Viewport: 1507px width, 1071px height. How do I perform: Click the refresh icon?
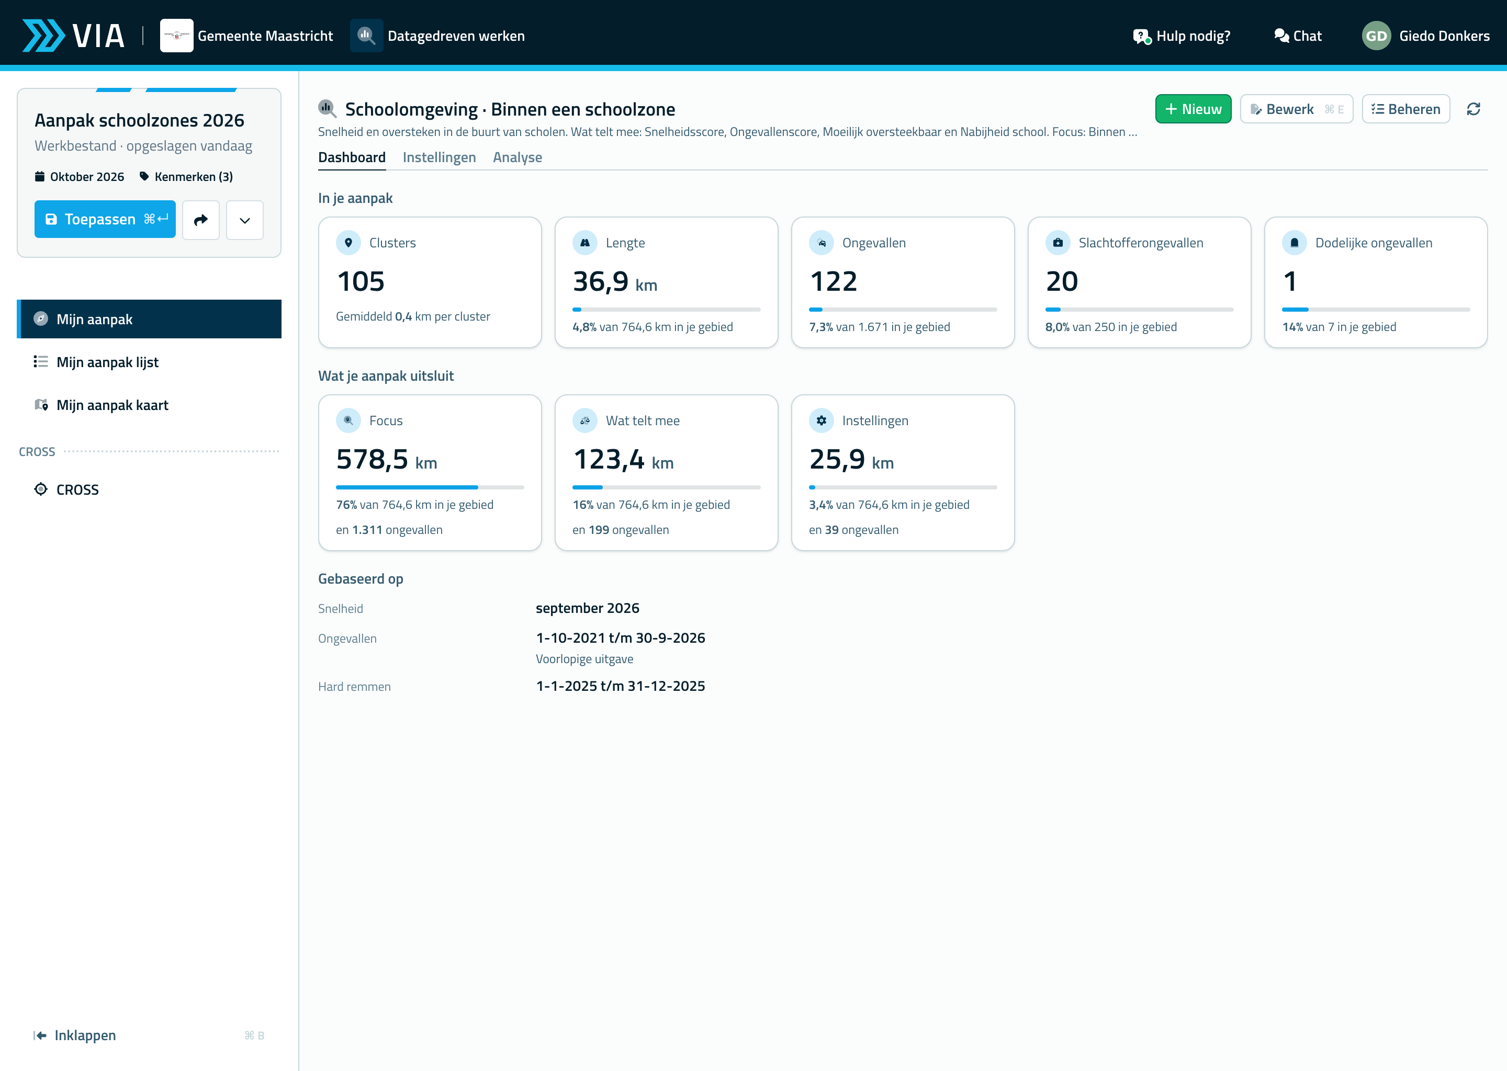(1474, 109)
